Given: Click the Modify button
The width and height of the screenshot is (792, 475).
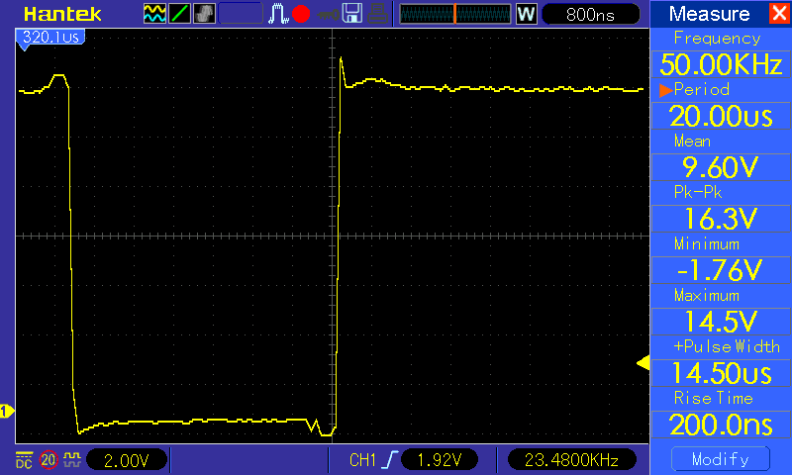Looking at the screenshot, I should click(x=721, y=459).
